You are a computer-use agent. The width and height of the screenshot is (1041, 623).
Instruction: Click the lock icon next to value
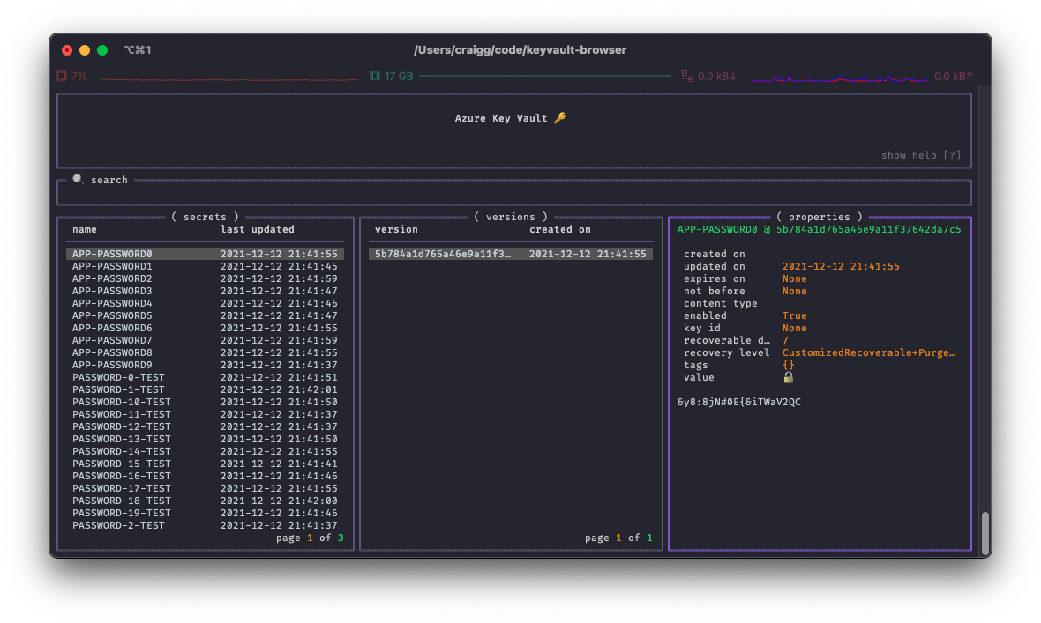788,377
